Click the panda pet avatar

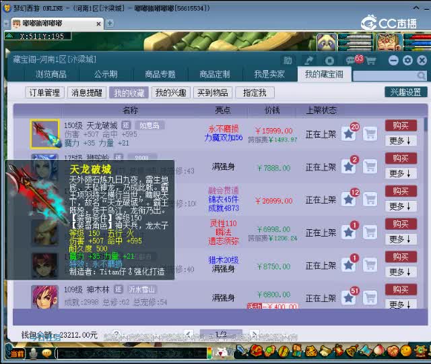pos(327,42)
